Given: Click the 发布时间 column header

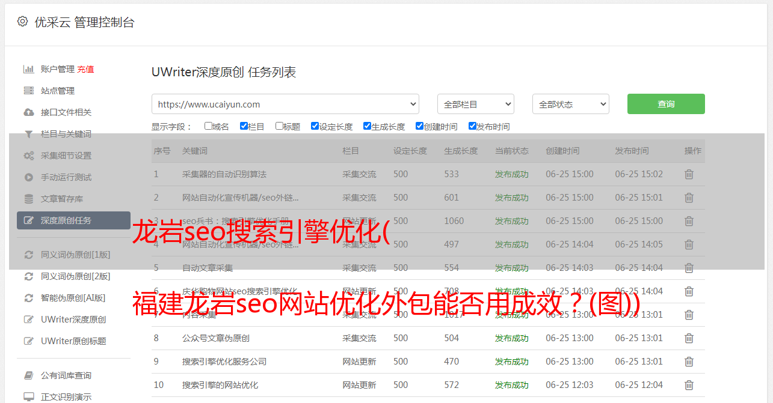Looking at the screenshot, I should pyautogui.click(x=632, y=151).
